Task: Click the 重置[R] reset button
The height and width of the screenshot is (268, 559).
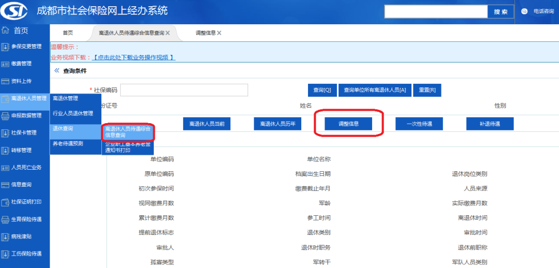Action: (427, 90)
